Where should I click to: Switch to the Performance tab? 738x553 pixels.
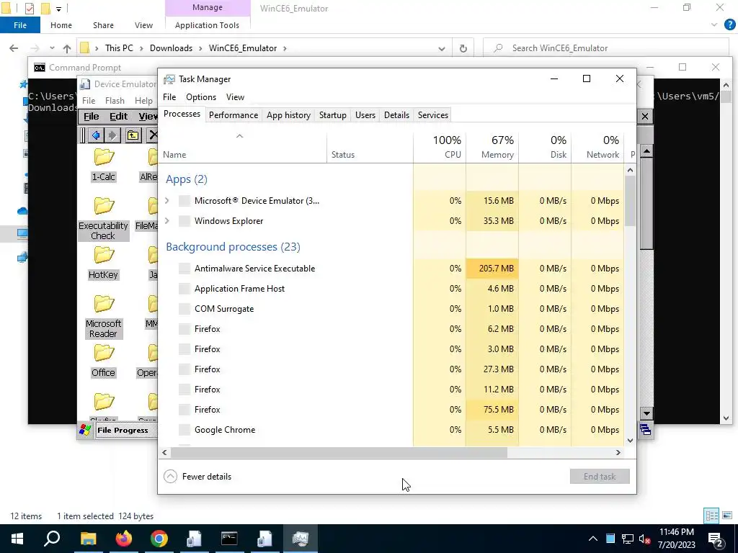(234, 115)
